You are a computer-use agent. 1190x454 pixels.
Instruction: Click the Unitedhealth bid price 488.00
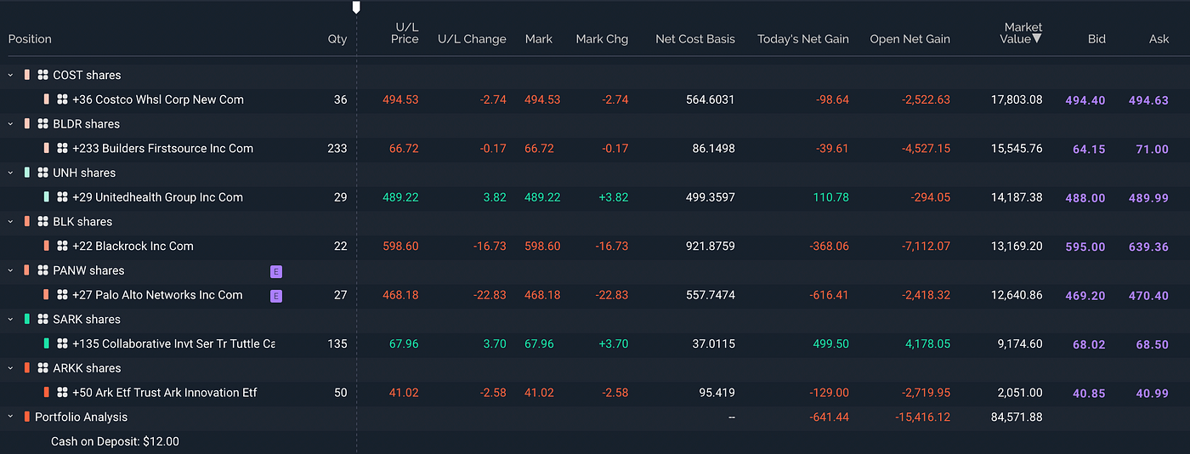coord(1085,198)
